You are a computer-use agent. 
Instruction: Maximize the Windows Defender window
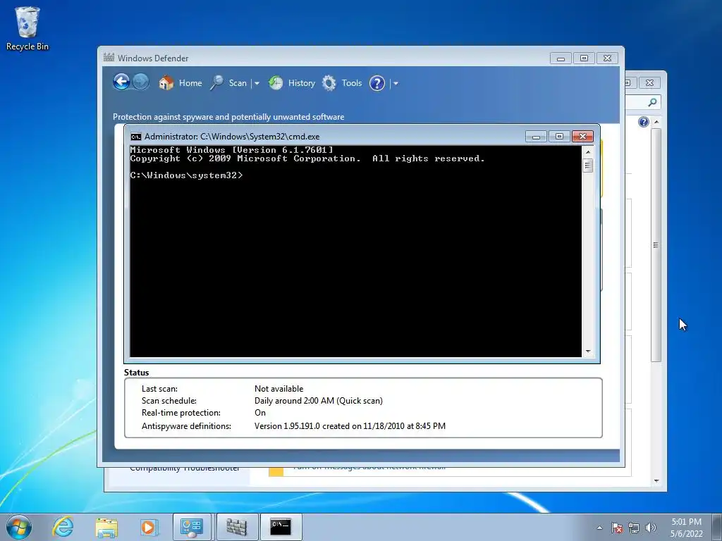tap(584, 58)
